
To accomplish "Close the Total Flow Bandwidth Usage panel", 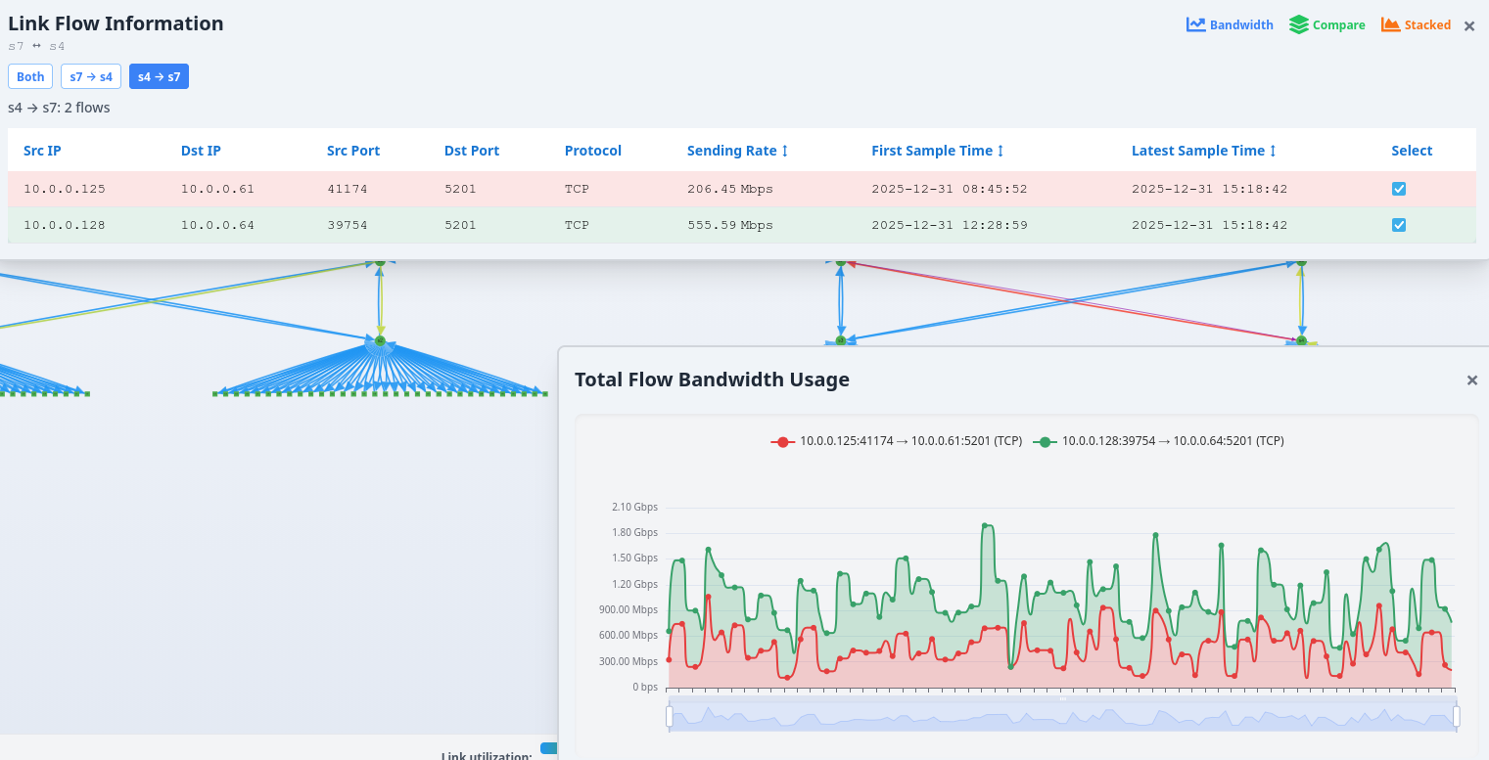I will click(x=1472, y=380).
